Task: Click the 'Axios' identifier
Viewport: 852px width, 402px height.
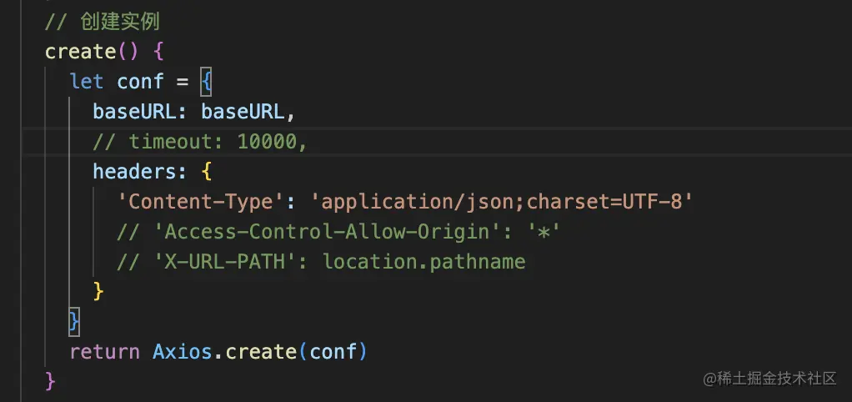Action: pos(182,352)
